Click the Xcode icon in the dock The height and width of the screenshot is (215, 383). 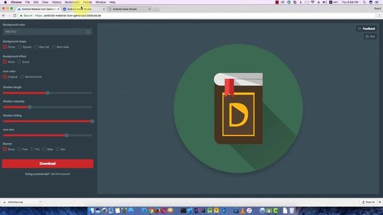click(190, 211)
